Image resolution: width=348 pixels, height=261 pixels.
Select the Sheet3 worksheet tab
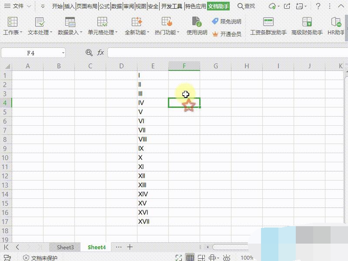65,247
